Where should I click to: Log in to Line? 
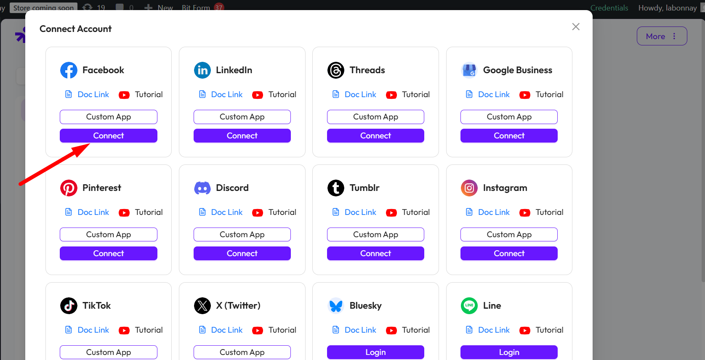point(509,352)
